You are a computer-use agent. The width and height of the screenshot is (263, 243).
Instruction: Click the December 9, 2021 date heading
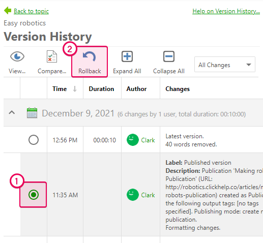point(78,113)
